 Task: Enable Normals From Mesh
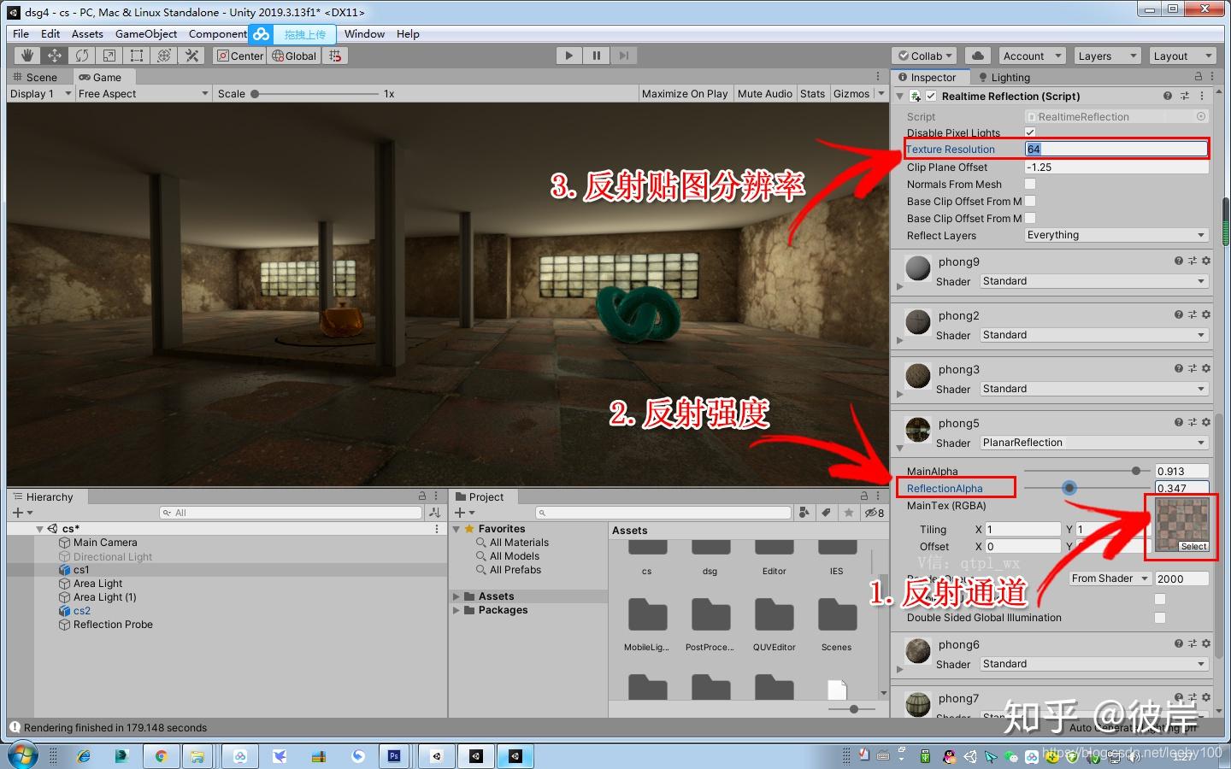tap(1032, 184)
